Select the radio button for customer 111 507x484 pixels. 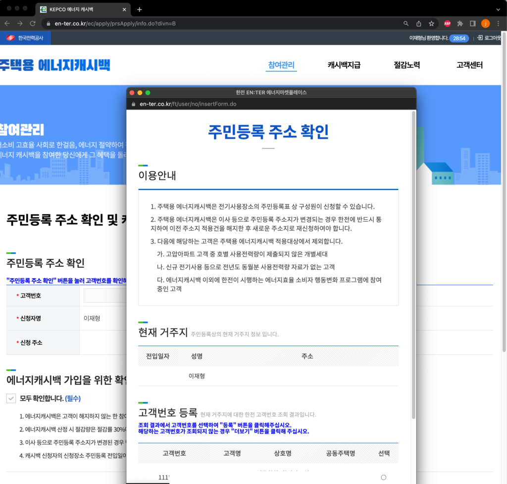[384, 477]
